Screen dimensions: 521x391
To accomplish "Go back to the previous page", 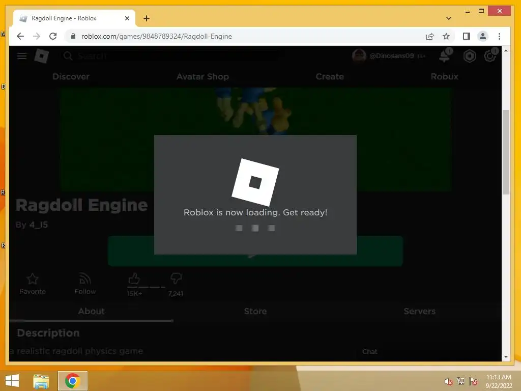I will (20, 36).
